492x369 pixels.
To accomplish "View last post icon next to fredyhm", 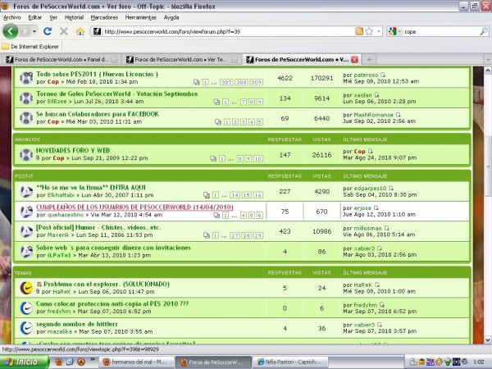I will coord(381,305).
